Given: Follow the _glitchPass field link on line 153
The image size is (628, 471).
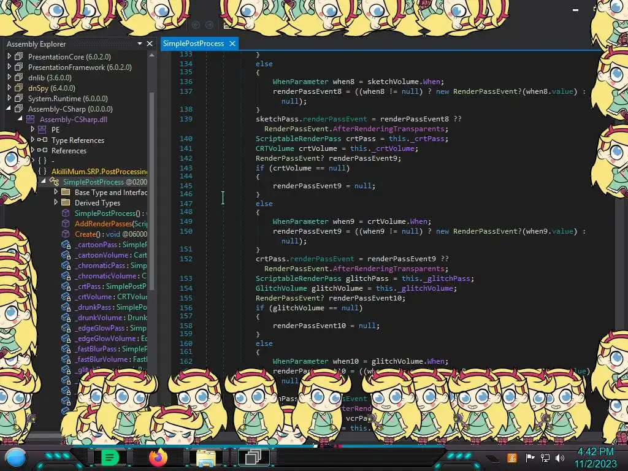Looking at the screenshot, I should coord(446,278).
